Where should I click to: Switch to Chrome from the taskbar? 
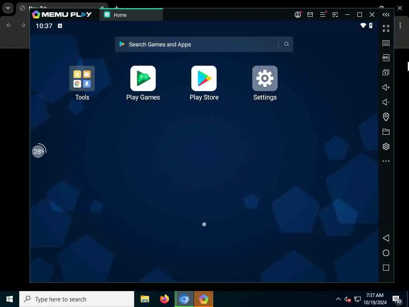184,299
